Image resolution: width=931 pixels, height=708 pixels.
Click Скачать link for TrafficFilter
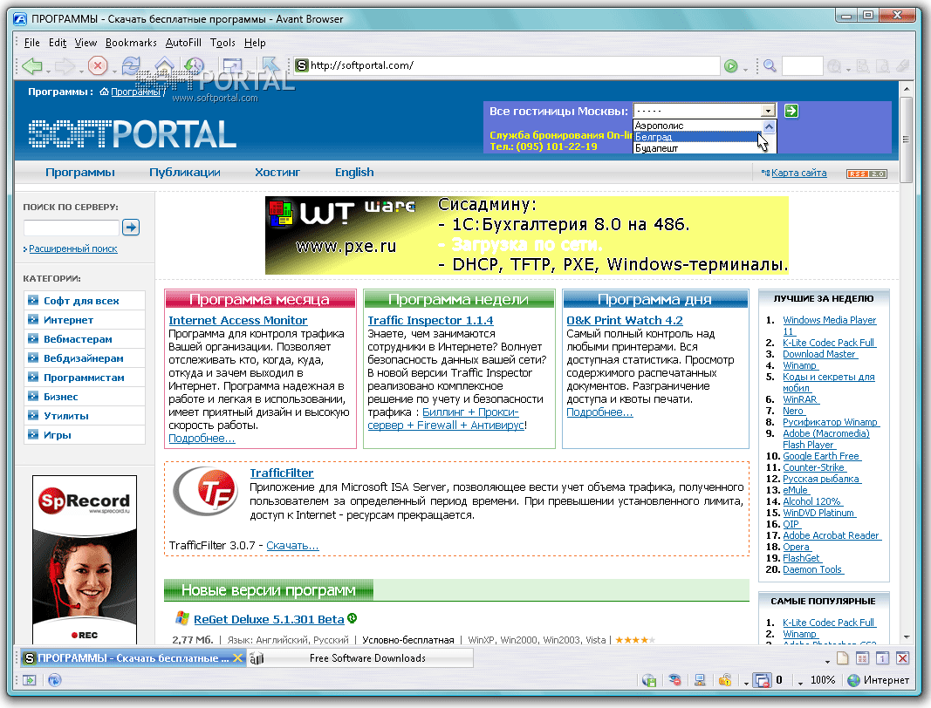point(292,546)
